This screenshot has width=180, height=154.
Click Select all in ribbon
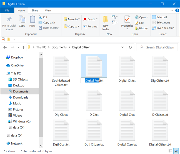click(160, 17)
